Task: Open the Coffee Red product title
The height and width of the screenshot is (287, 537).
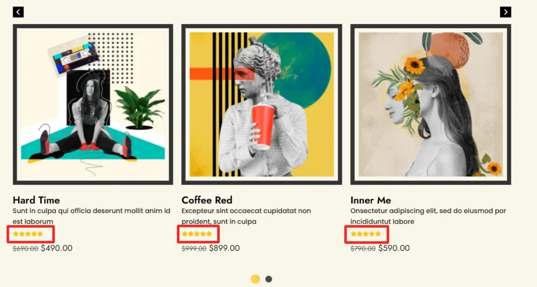Action: click(x=207, y=200)
